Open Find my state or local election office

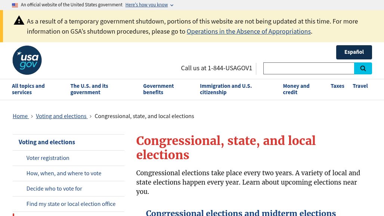click(x=71, y=204)
